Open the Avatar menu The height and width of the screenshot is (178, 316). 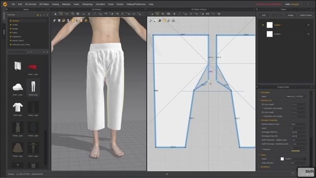tap(77, 4)
